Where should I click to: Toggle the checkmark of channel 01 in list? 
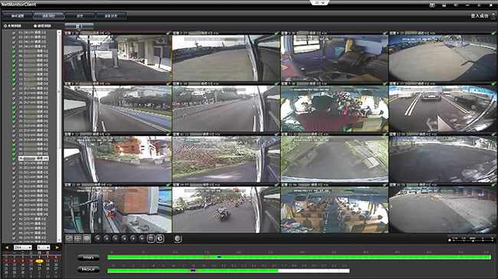pos(14,33)
